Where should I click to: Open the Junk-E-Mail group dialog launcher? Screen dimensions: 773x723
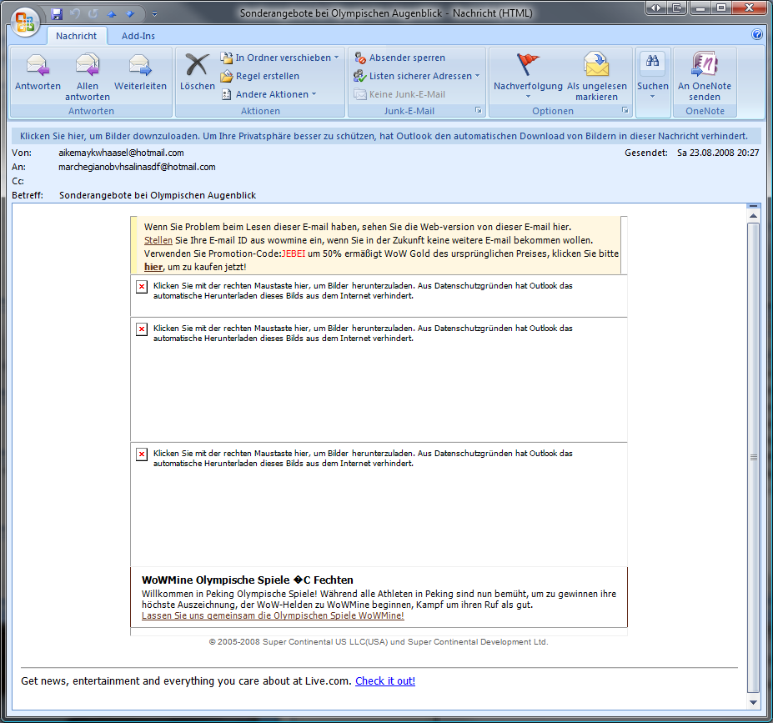pos(478,110)
